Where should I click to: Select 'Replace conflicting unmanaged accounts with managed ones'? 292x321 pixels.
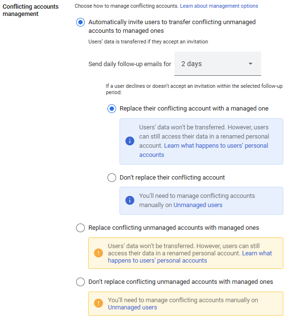coord(80,228)
